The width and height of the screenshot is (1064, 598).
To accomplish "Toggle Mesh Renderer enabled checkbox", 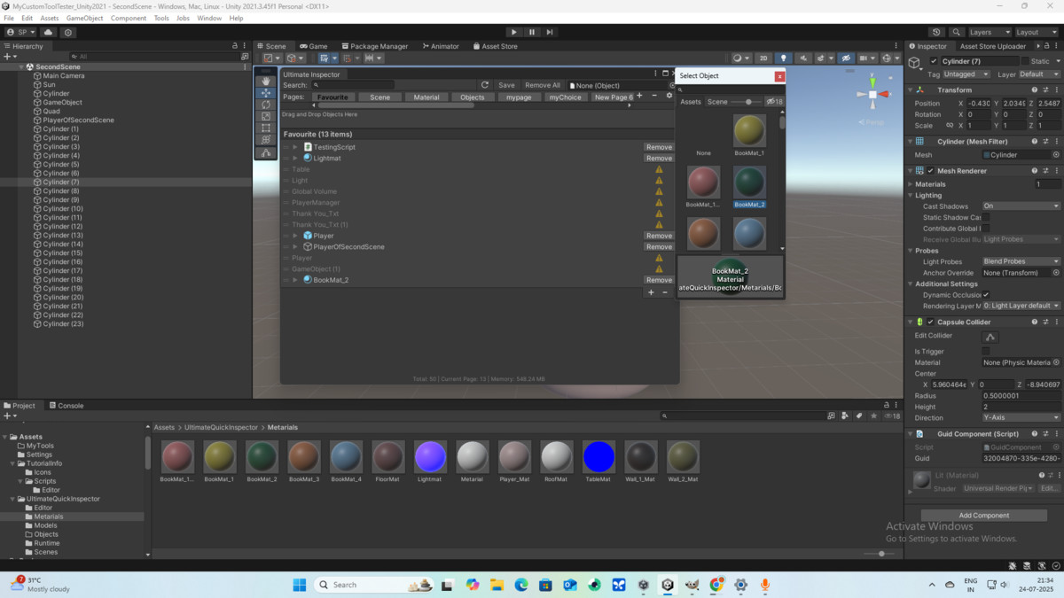I will tap(930, 171).
